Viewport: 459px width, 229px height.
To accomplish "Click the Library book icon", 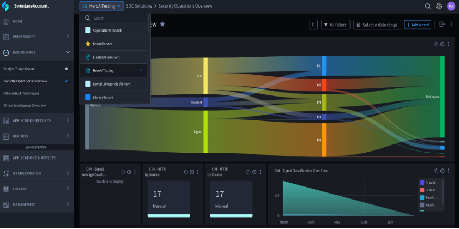I will pos(6,189).
